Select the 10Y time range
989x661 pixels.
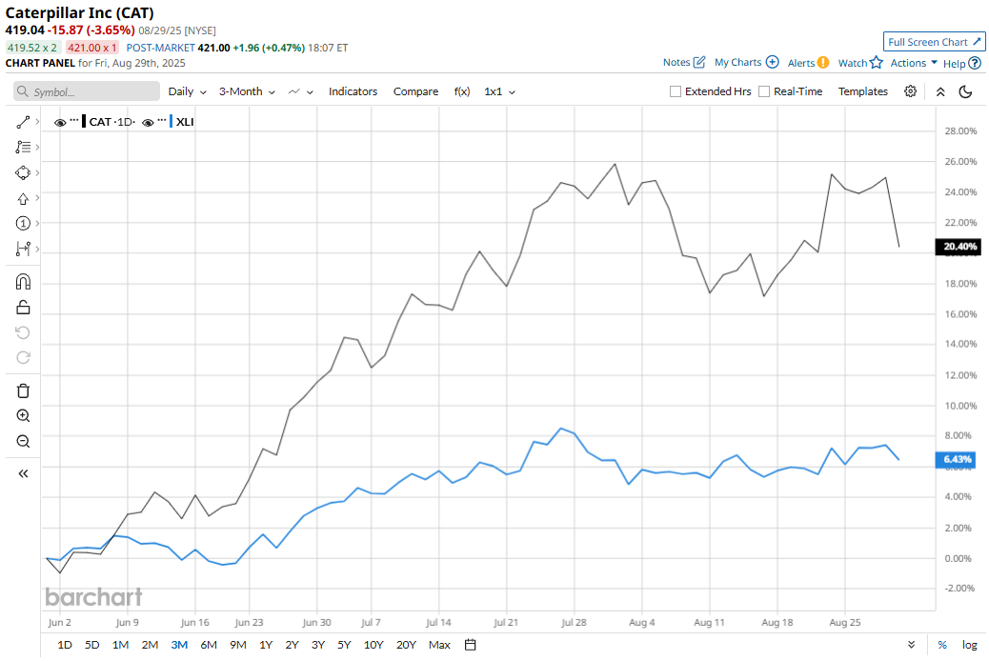(373, 645)
